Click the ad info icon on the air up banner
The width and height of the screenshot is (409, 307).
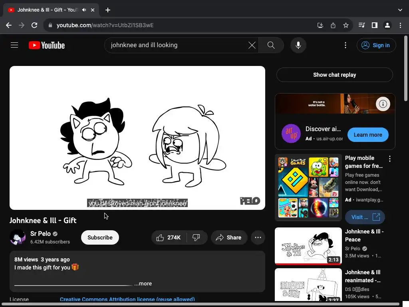click(383, 104)
